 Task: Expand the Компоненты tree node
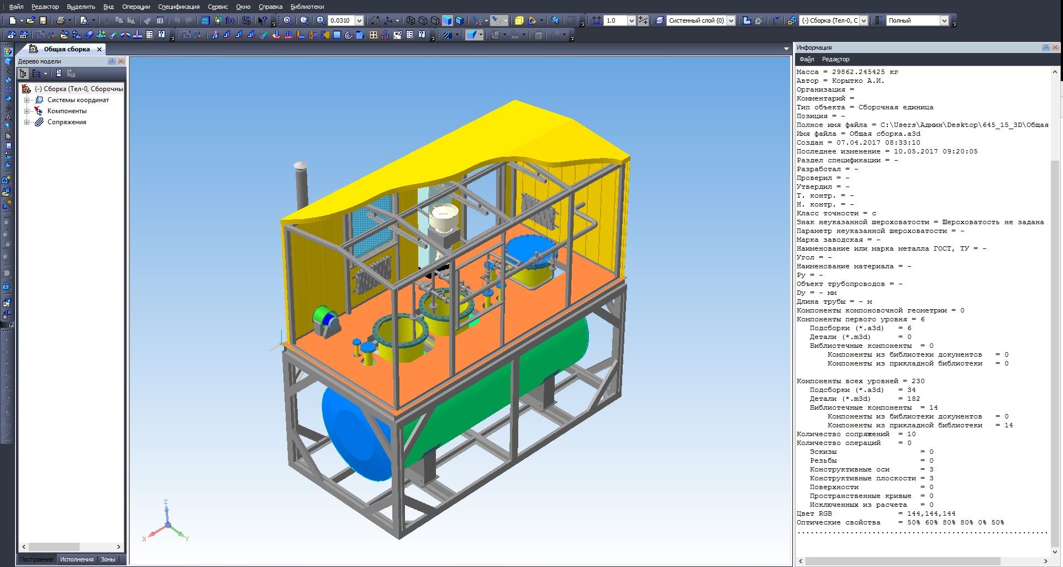click(x=27, y=111)
